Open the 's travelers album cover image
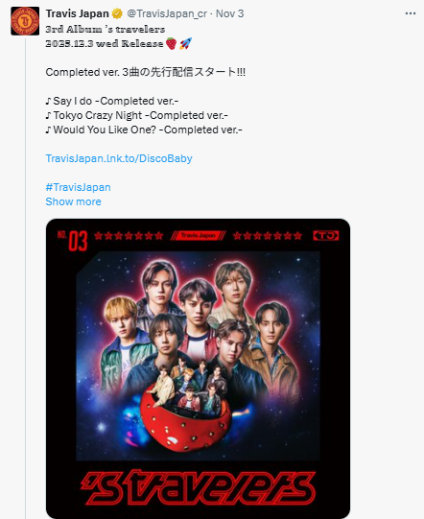This screenshot has height=519, width=424. [198, 368]
